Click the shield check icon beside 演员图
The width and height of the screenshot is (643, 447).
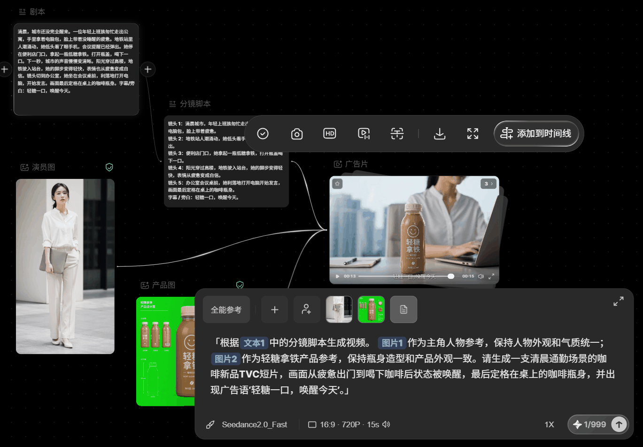[x=109, y=167]
